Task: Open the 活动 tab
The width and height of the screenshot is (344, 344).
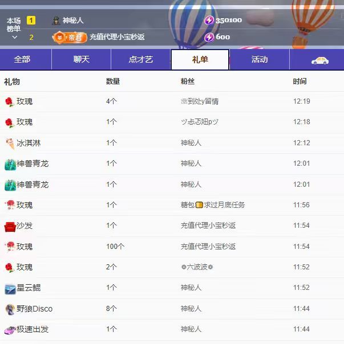Action: click(260, 60)
